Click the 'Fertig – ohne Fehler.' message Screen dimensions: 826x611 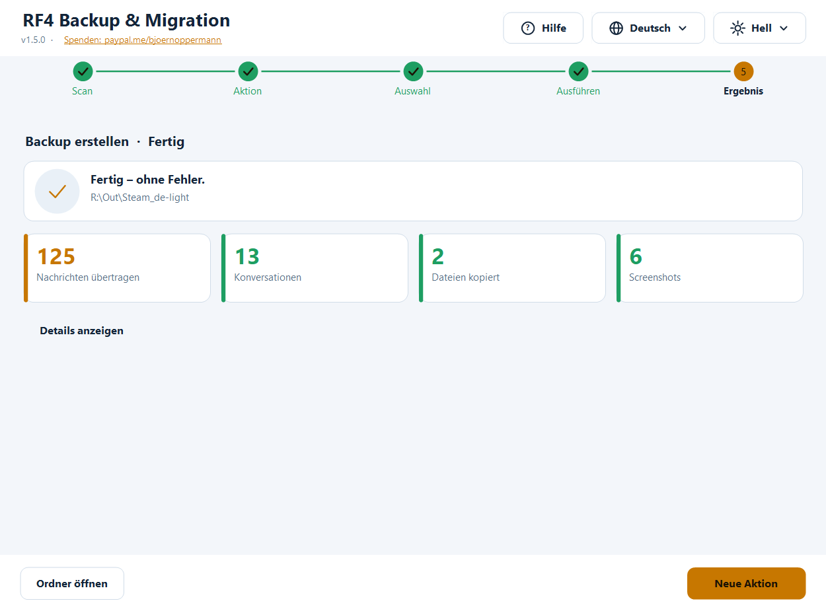148,180
